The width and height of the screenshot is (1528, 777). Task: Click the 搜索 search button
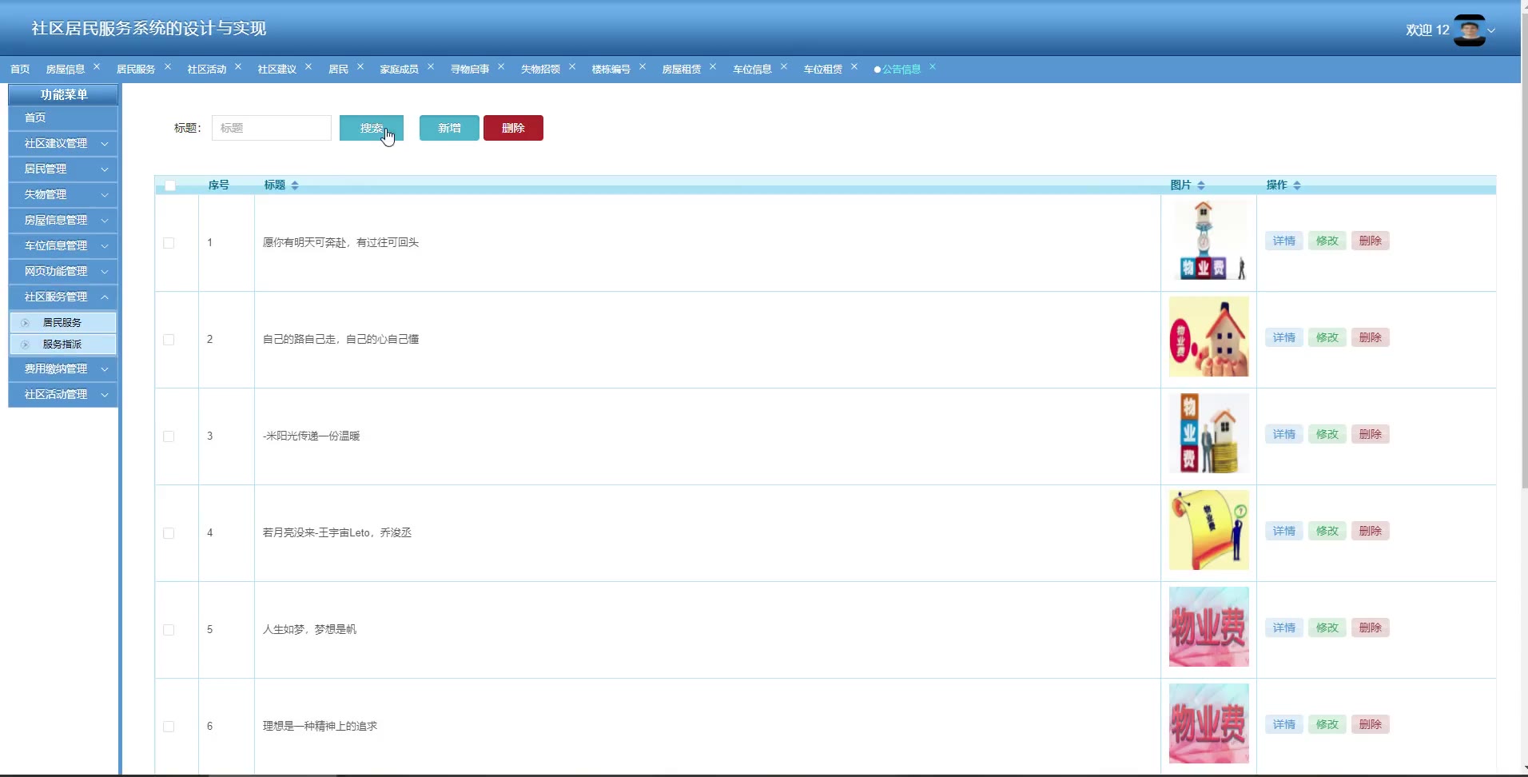[x=371, y=128]
